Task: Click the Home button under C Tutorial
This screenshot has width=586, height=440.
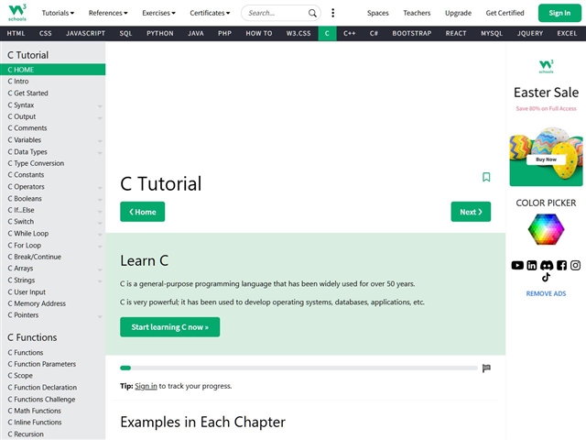Action: 143,212
